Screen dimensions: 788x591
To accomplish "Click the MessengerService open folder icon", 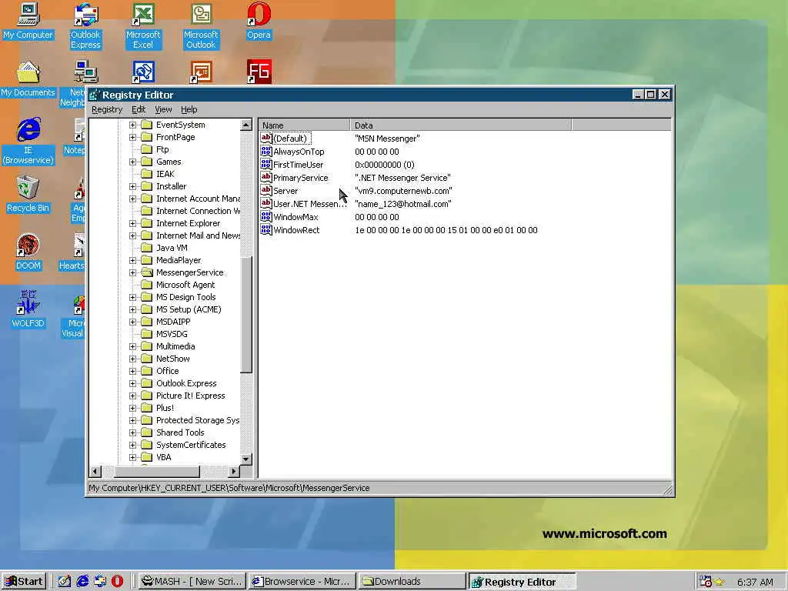I will [x=147, y=272].
